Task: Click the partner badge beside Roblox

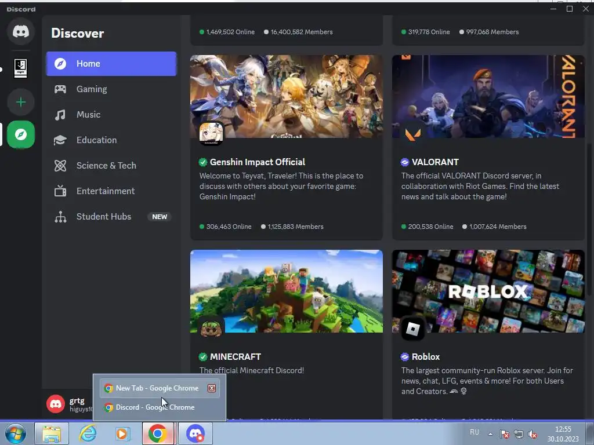Action: pyautogui.click(x=405, y=357)
